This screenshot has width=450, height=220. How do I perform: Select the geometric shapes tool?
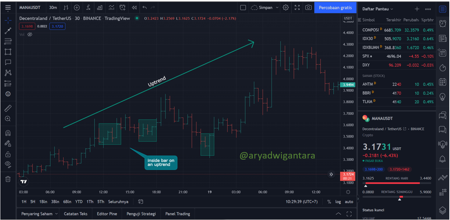click(x=8, y=52)
